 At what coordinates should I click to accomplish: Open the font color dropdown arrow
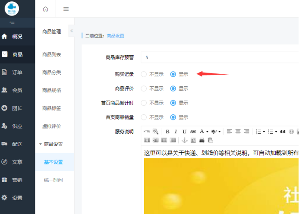tap(207, 132)
